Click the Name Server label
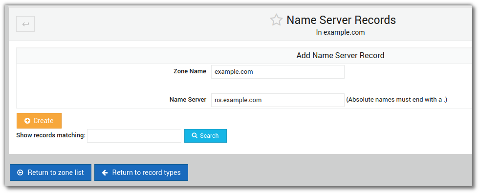 click(188, 100)
